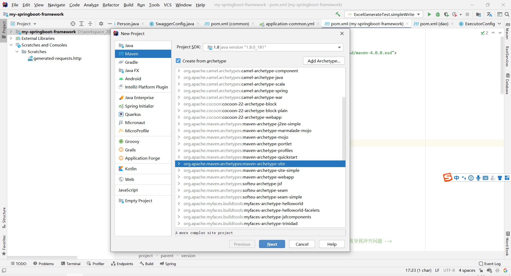Show hidden editor tabs dropdown arrow
Viewport: 511px width, 276px height.
tap(500, 24)
